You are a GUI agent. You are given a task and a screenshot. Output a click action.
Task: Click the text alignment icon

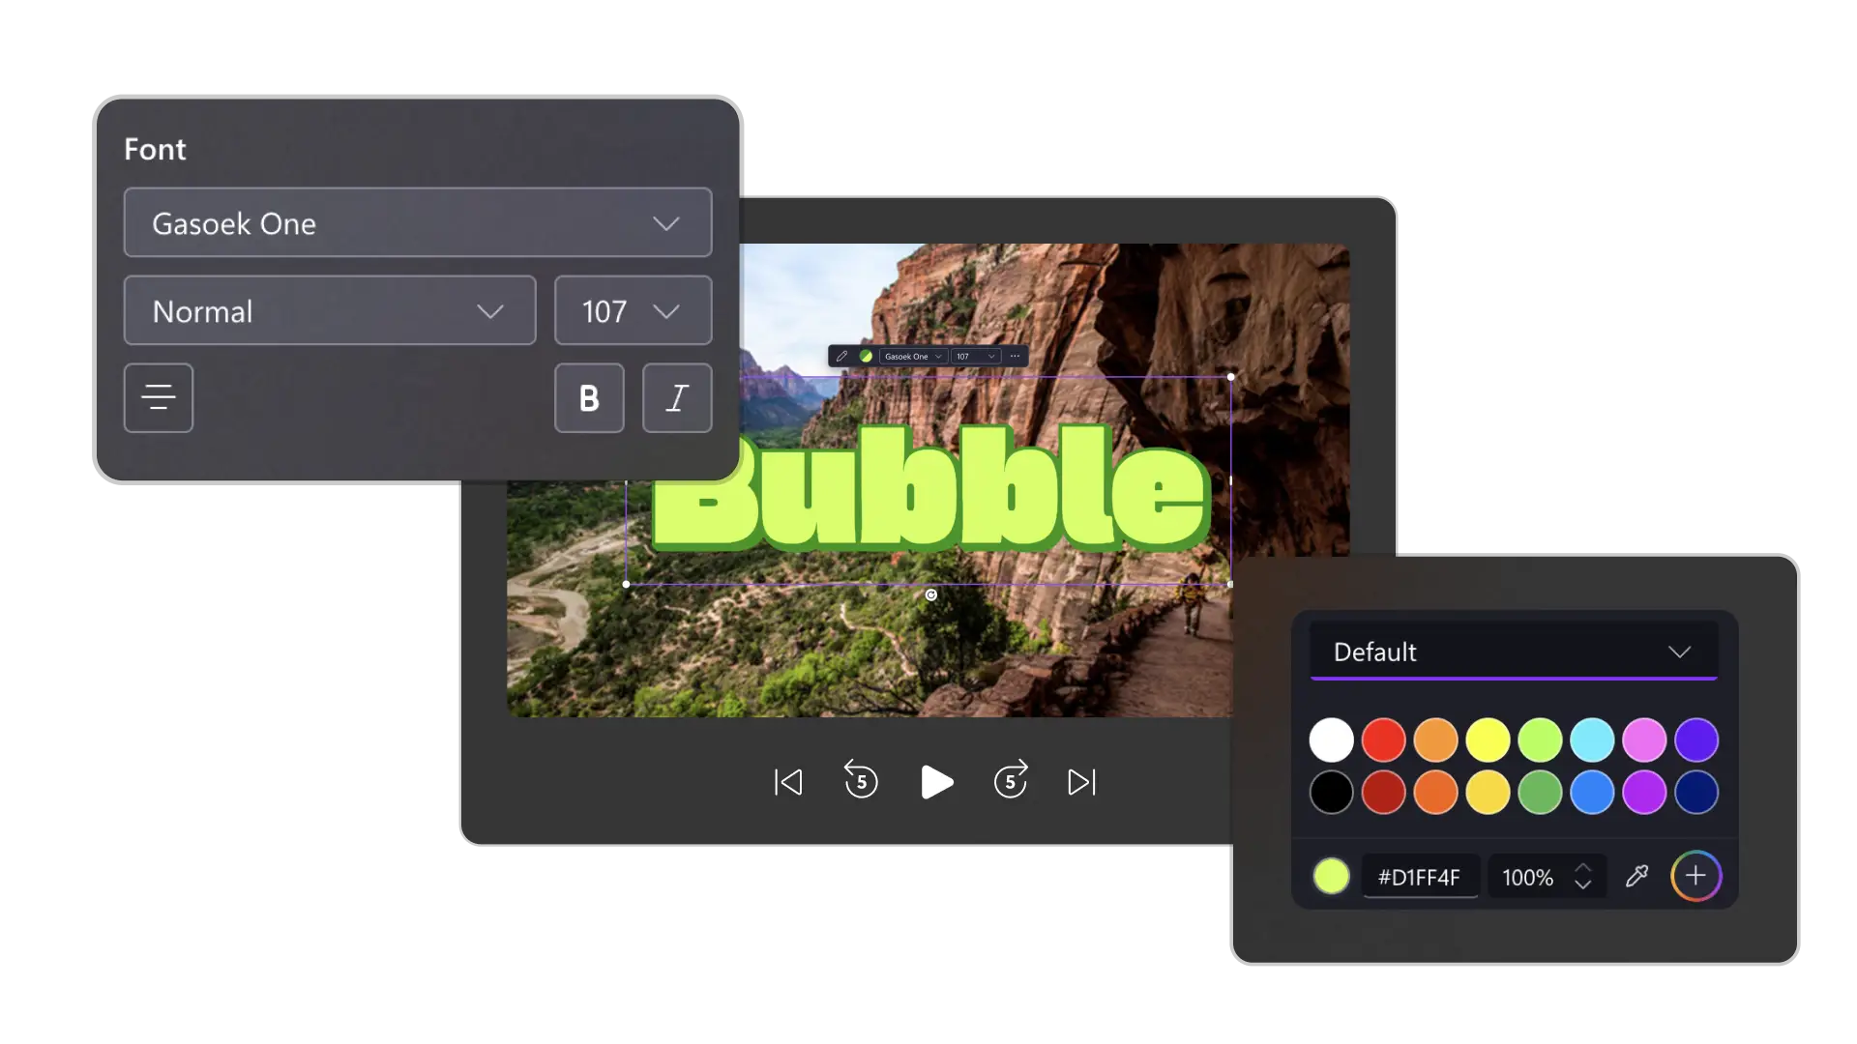pos(159,397)
